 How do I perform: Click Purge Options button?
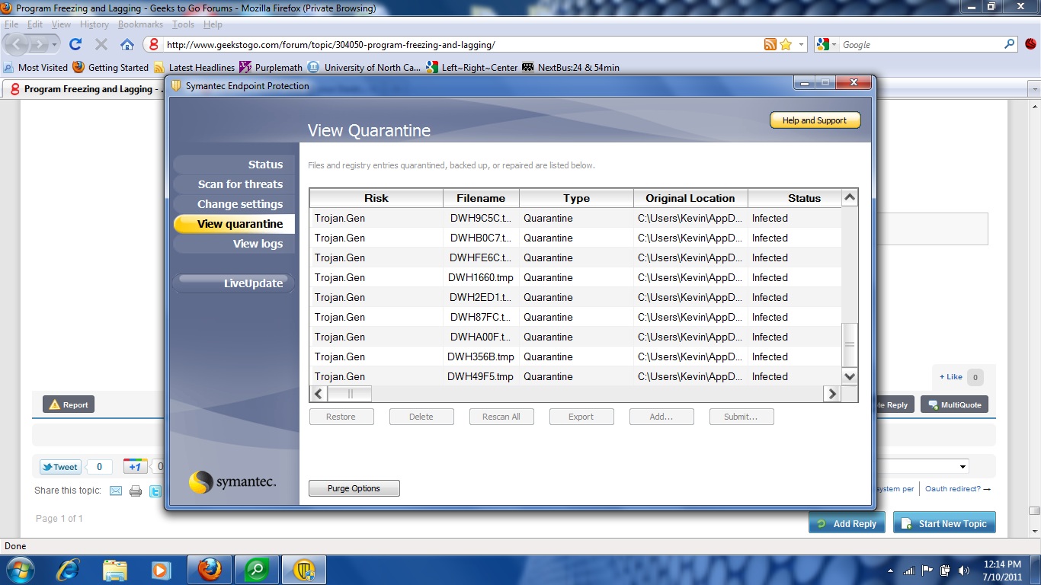[x=354, y=488]
